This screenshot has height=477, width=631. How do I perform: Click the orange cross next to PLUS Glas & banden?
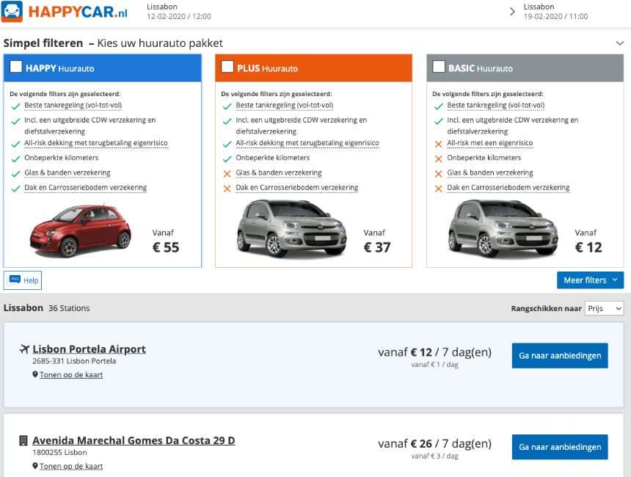[x=227, y=174]
